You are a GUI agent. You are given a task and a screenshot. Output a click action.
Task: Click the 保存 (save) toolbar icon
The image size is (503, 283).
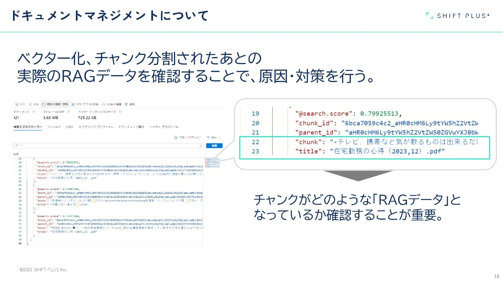pos(16,104)
